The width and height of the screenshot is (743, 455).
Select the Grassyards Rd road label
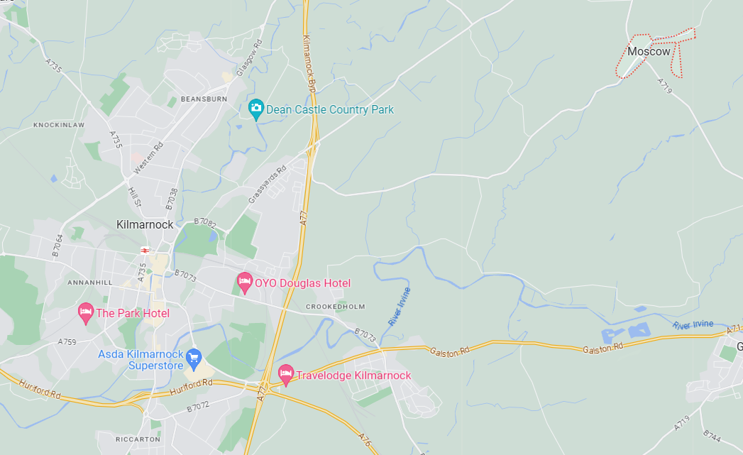tap(268, 185)
